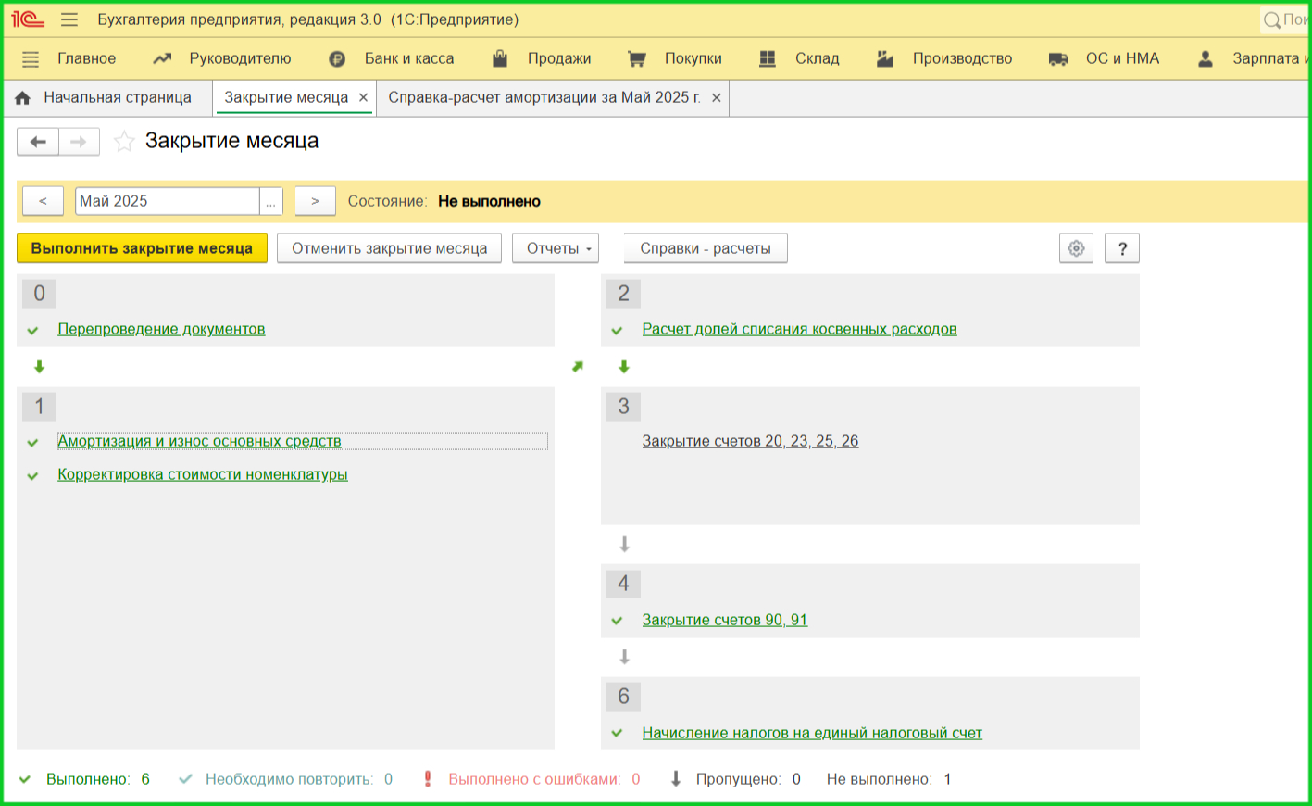1312x806 pixels.
Task: Click the home icon for Начальная страница
Action: coord(23,98)
